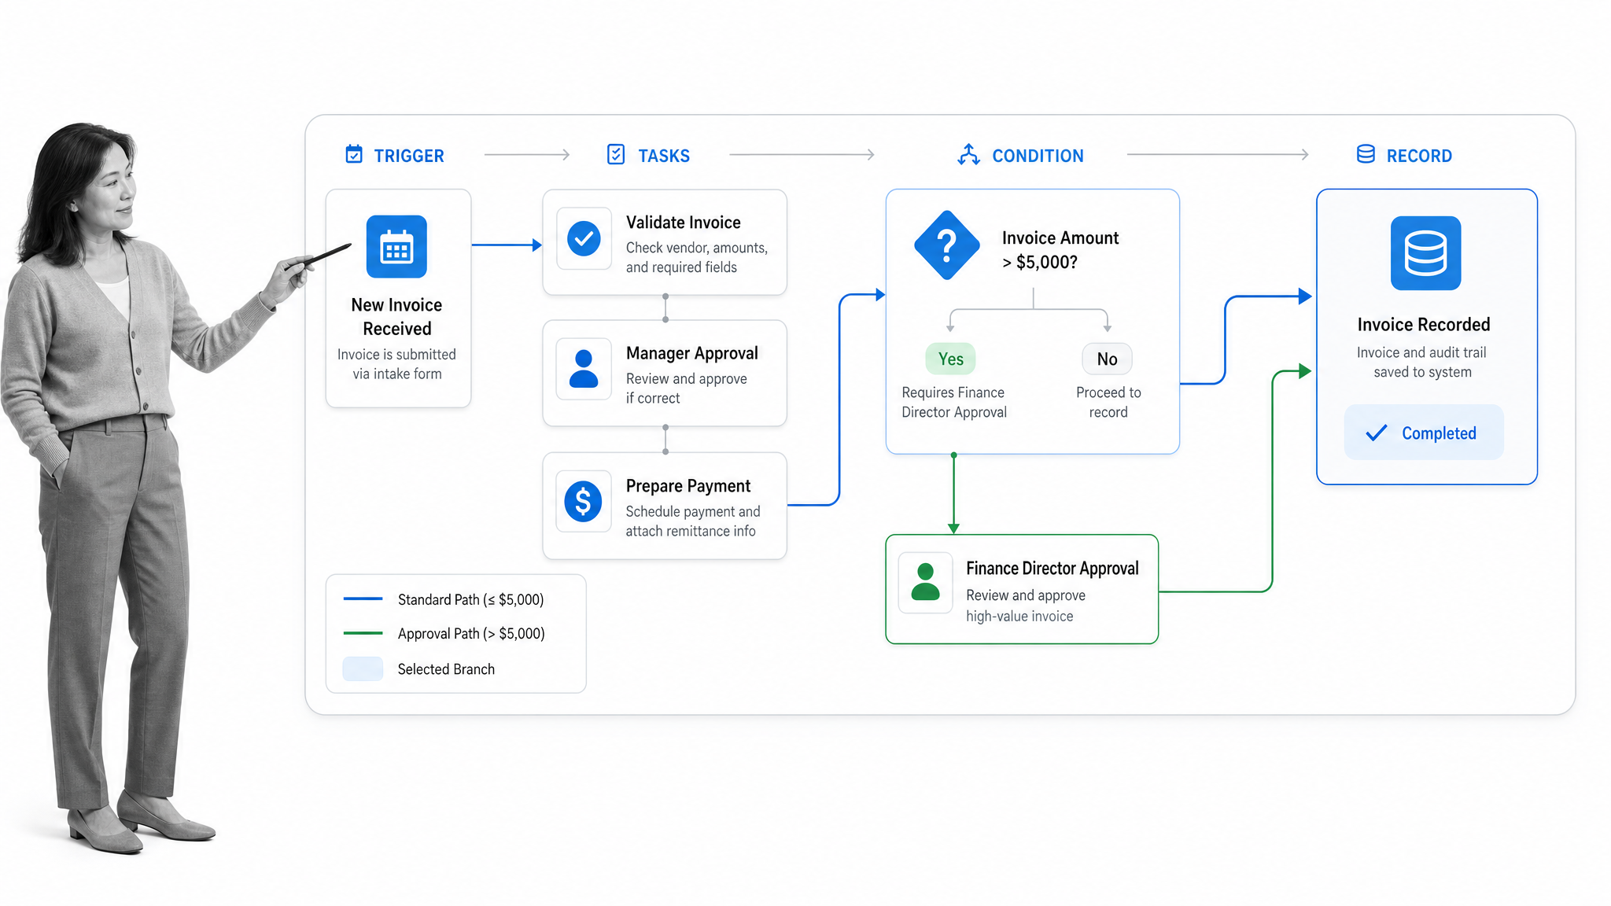Click the New Invoice Received title

pos(396,316)
